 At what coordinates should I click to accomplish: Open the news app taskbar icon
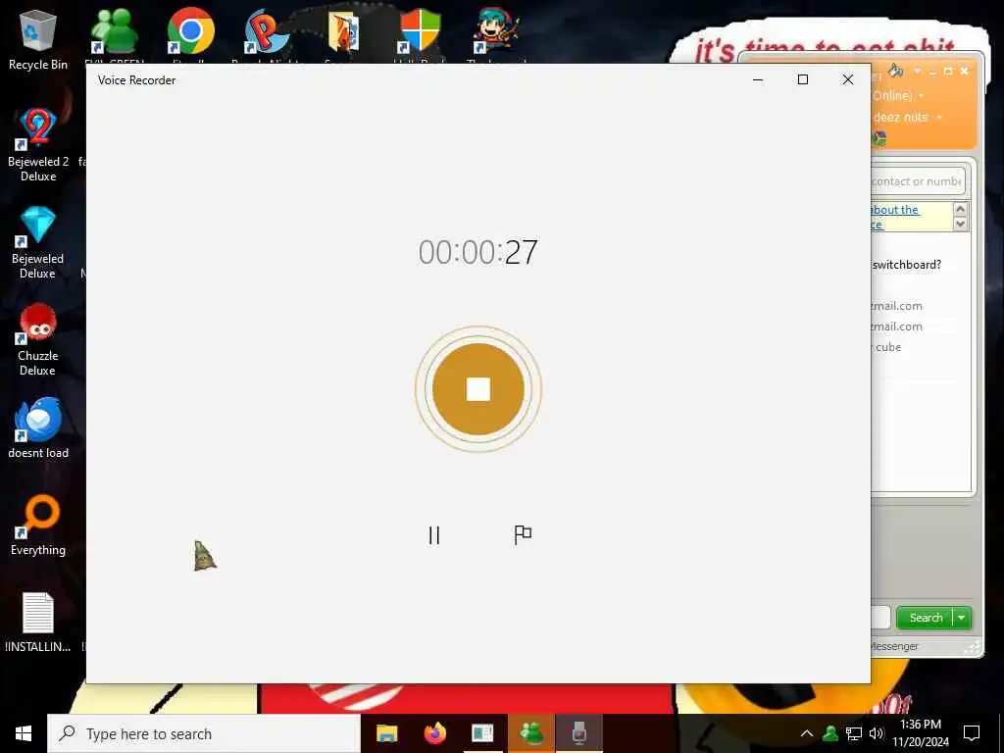click(482, 733)
